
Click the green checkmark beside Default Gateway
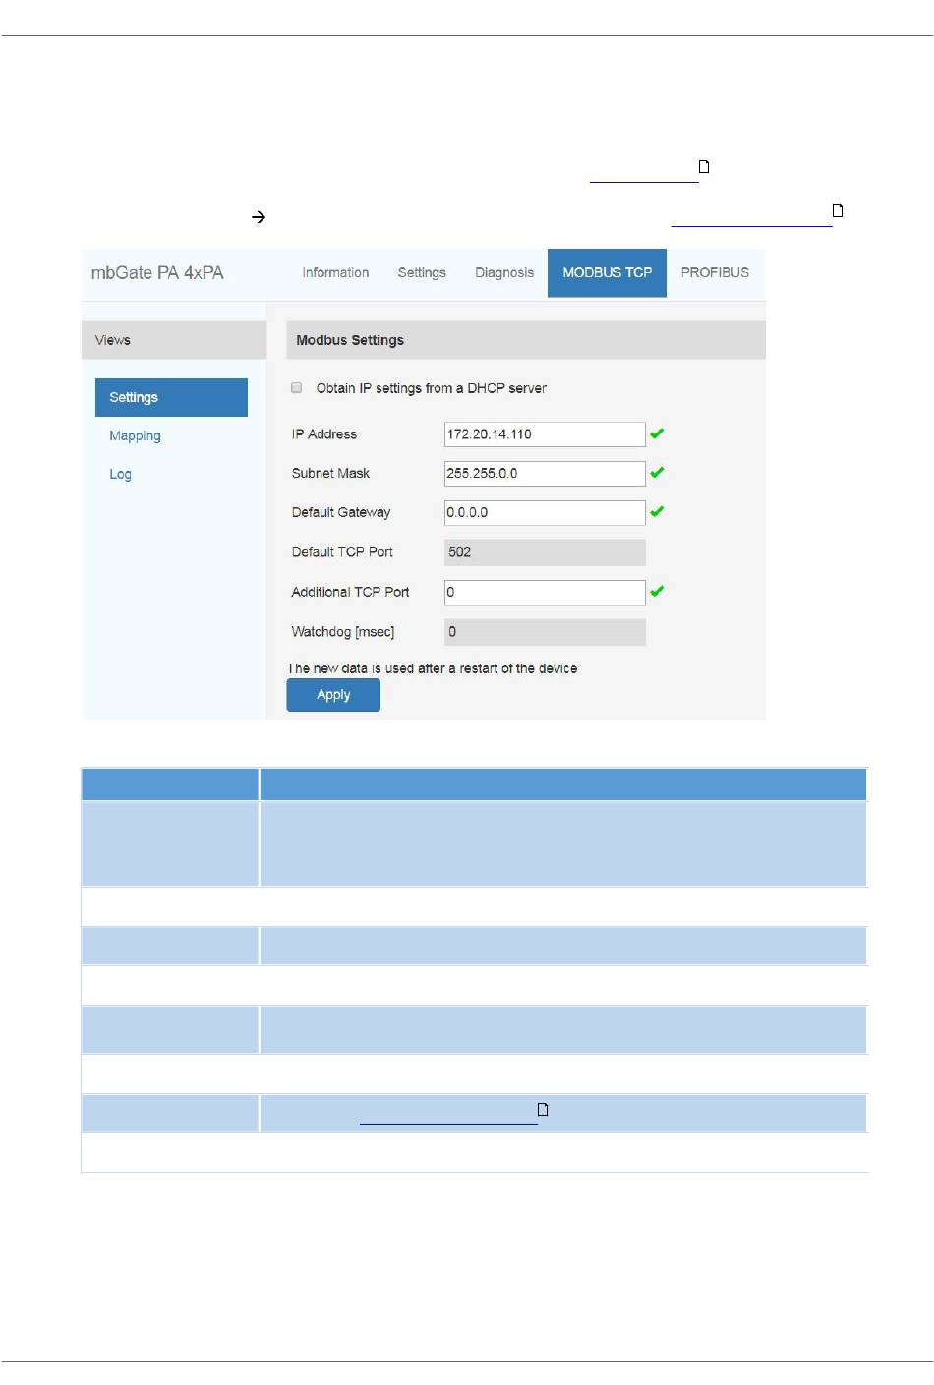[657, 512]
